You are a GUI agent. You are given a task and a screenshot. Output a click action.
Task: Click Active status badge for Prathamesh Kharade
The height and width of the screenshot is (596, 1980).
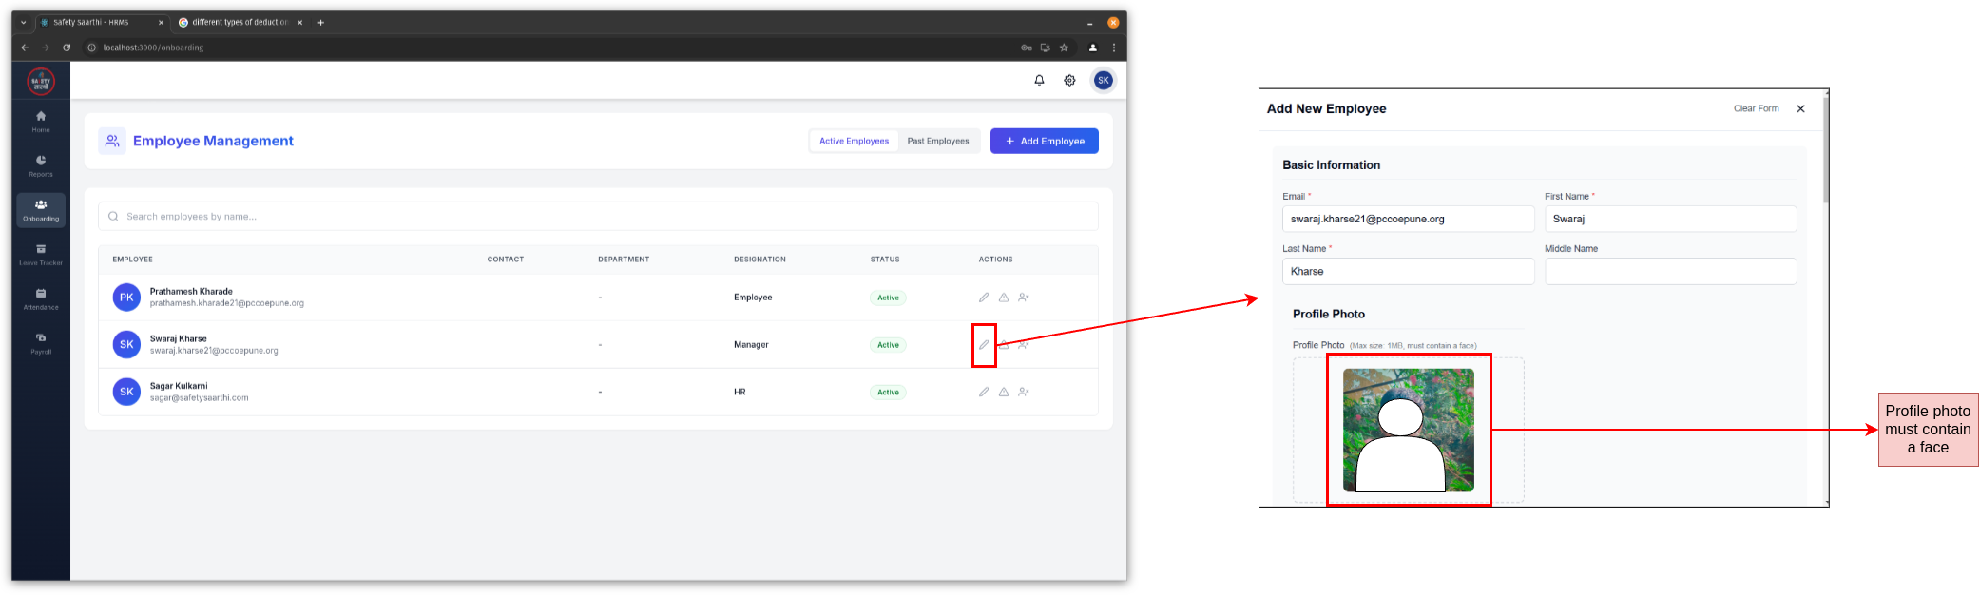[888, 298]
